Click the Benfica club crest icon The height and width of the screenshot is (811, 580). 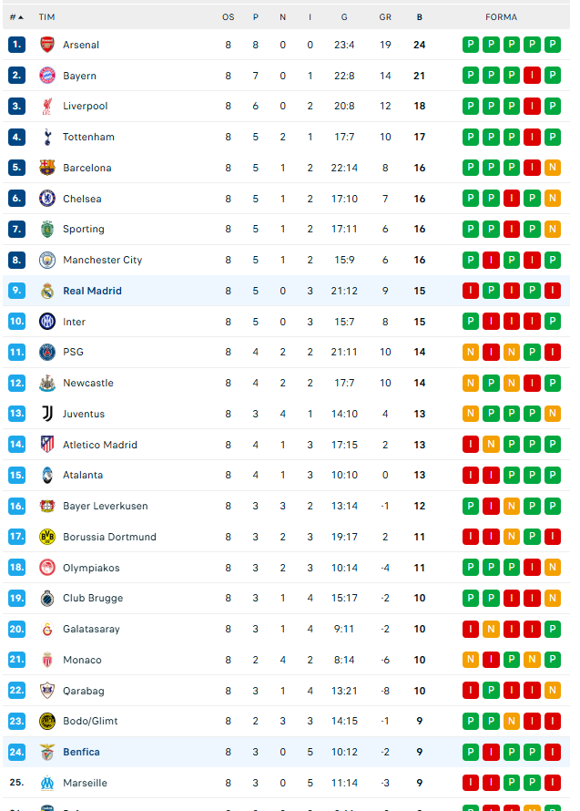[x=47, y=752]
